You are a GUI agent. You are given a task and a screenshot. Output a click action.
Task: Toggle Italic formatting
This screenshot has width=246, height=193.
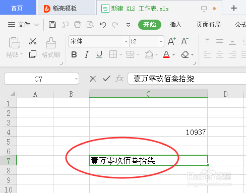coord(87,54)
